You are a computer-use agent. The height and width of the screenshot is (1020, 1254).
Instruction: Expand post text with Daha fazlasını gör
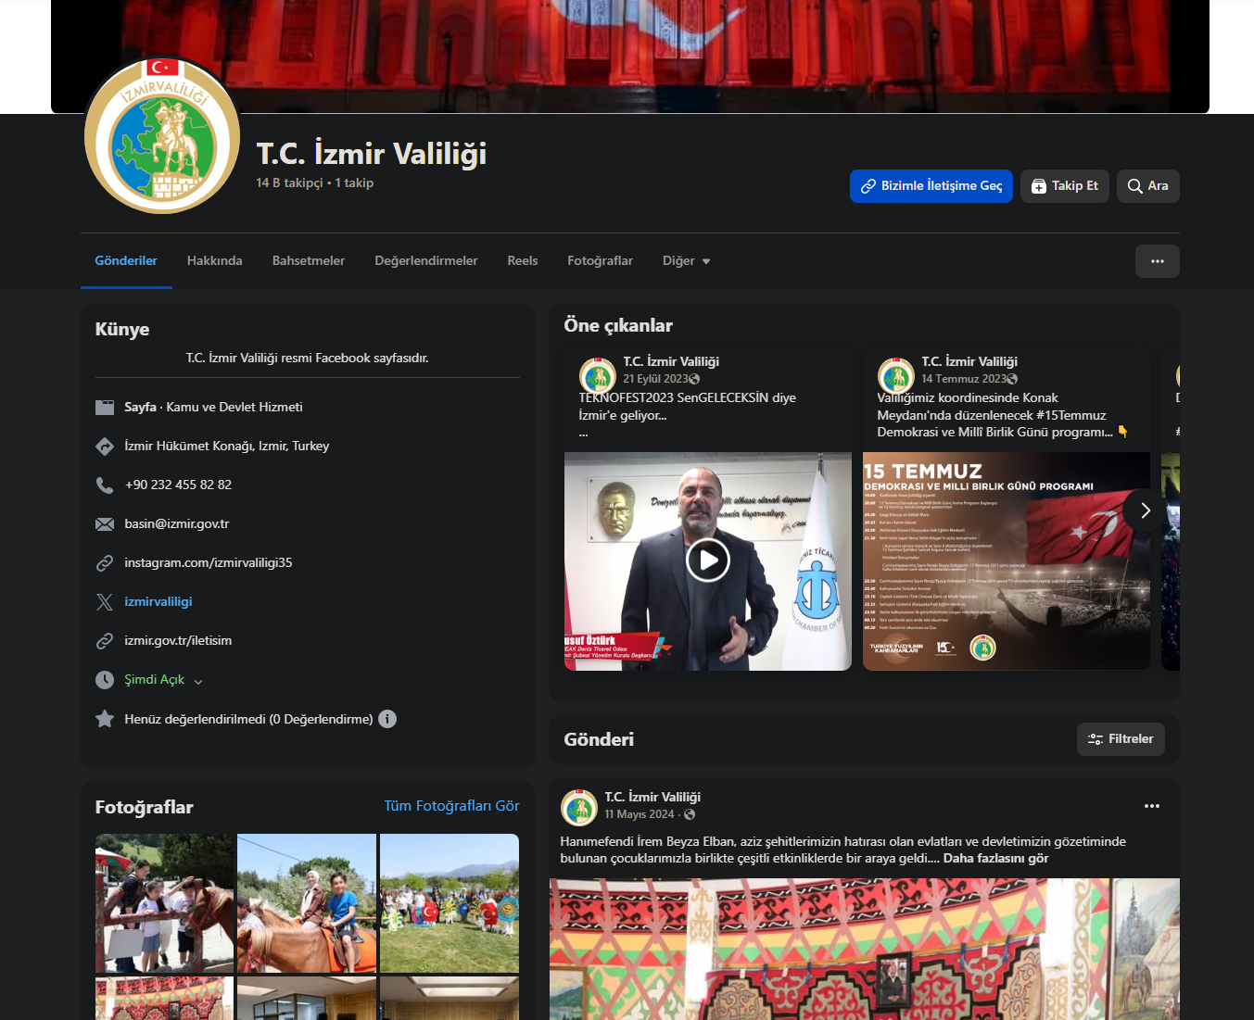point(995,859)
